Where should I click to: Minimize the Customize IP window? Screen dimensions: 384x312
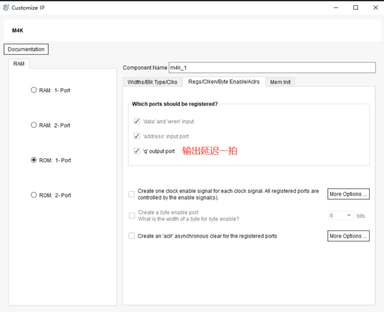coord(336,8)
